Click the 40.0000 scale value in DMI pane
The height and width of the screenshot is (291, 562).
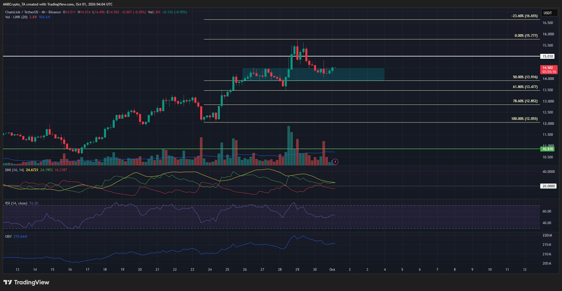click(548, 172)
